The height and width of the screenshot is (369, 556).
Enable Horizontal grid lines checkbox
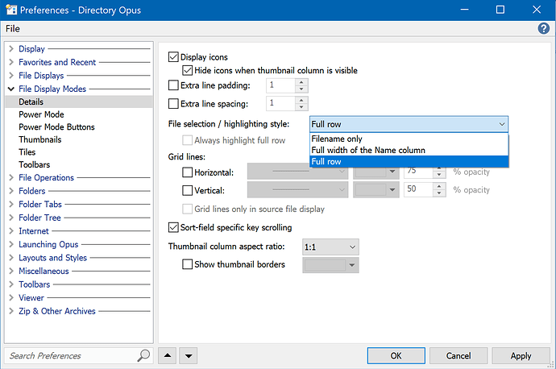coord(187,172)
